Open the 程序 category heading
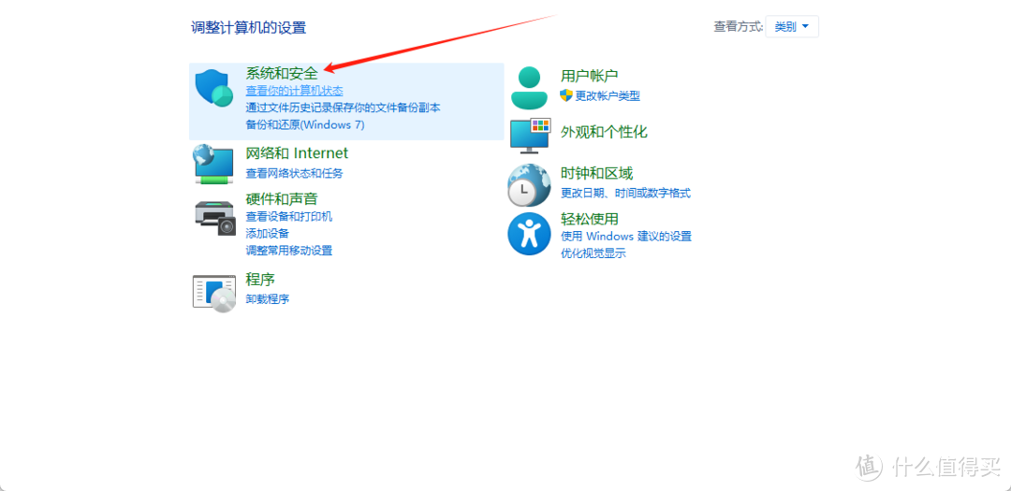The image size is (1011, 491). (x=260, y=280)
